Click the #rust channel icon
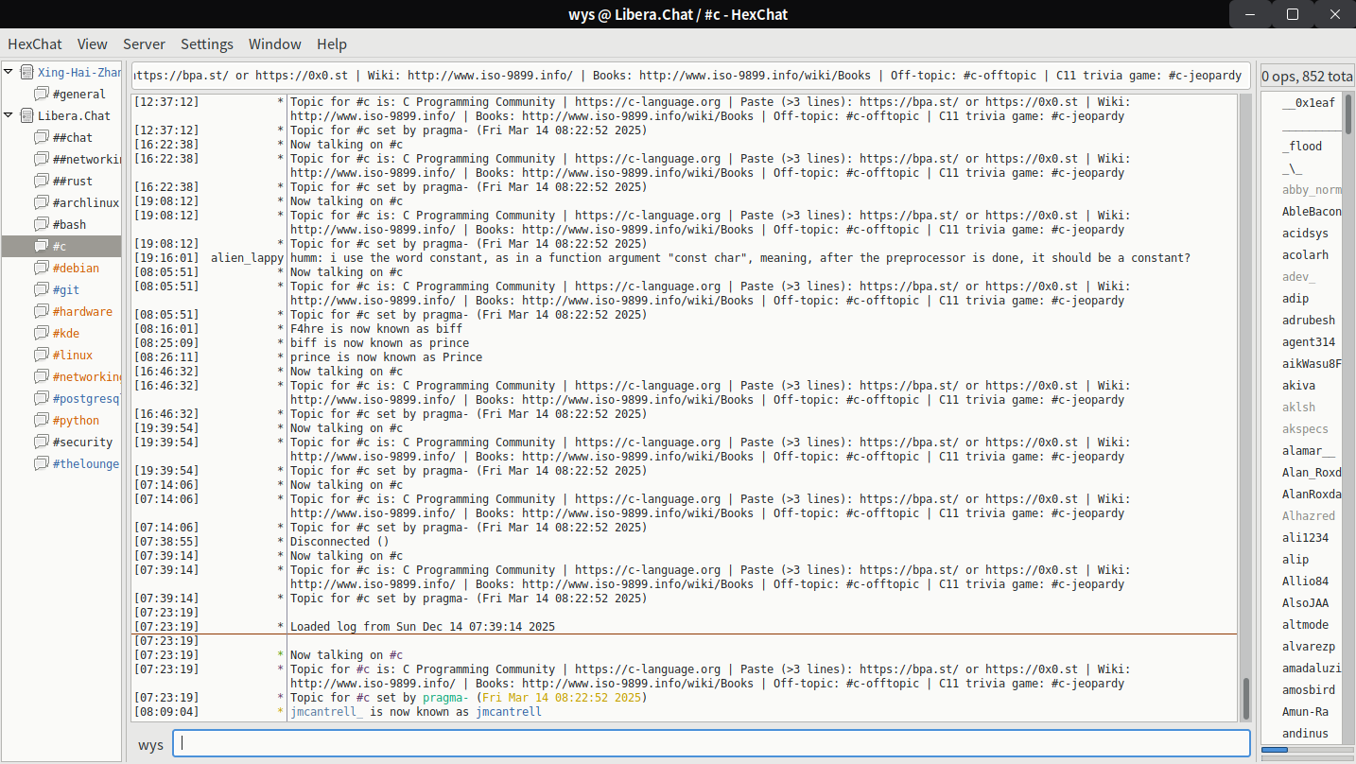Screen dimensions: 1356x764 tap(41, 181)
